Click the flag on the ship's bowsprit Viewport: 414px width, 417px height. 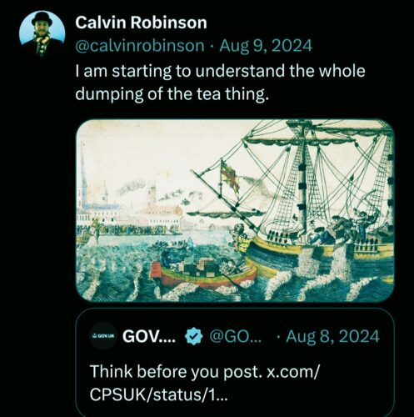230,177
